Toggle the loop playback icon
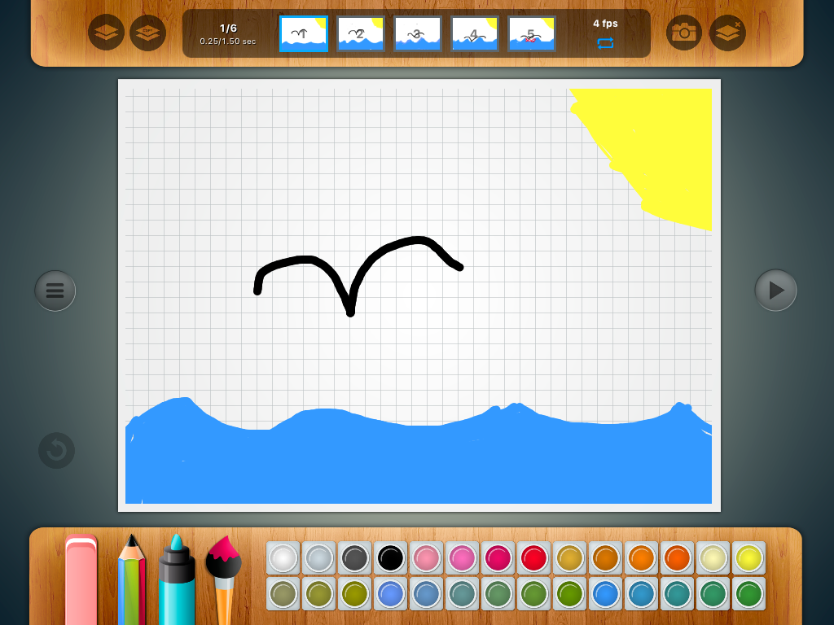Image resolution: width=834 pixels, height=625 pixels. 605,43
